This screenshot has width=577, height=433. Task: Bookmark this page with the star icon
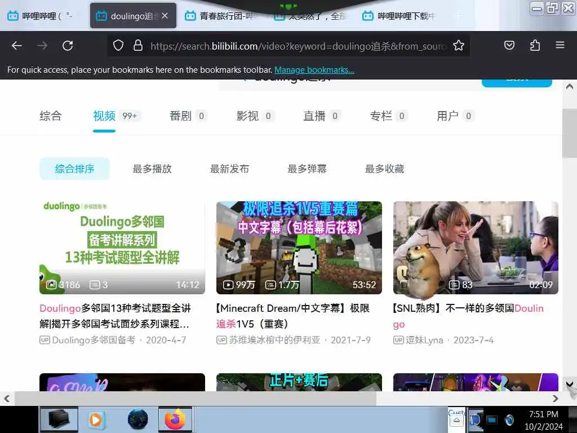point(459,46)
